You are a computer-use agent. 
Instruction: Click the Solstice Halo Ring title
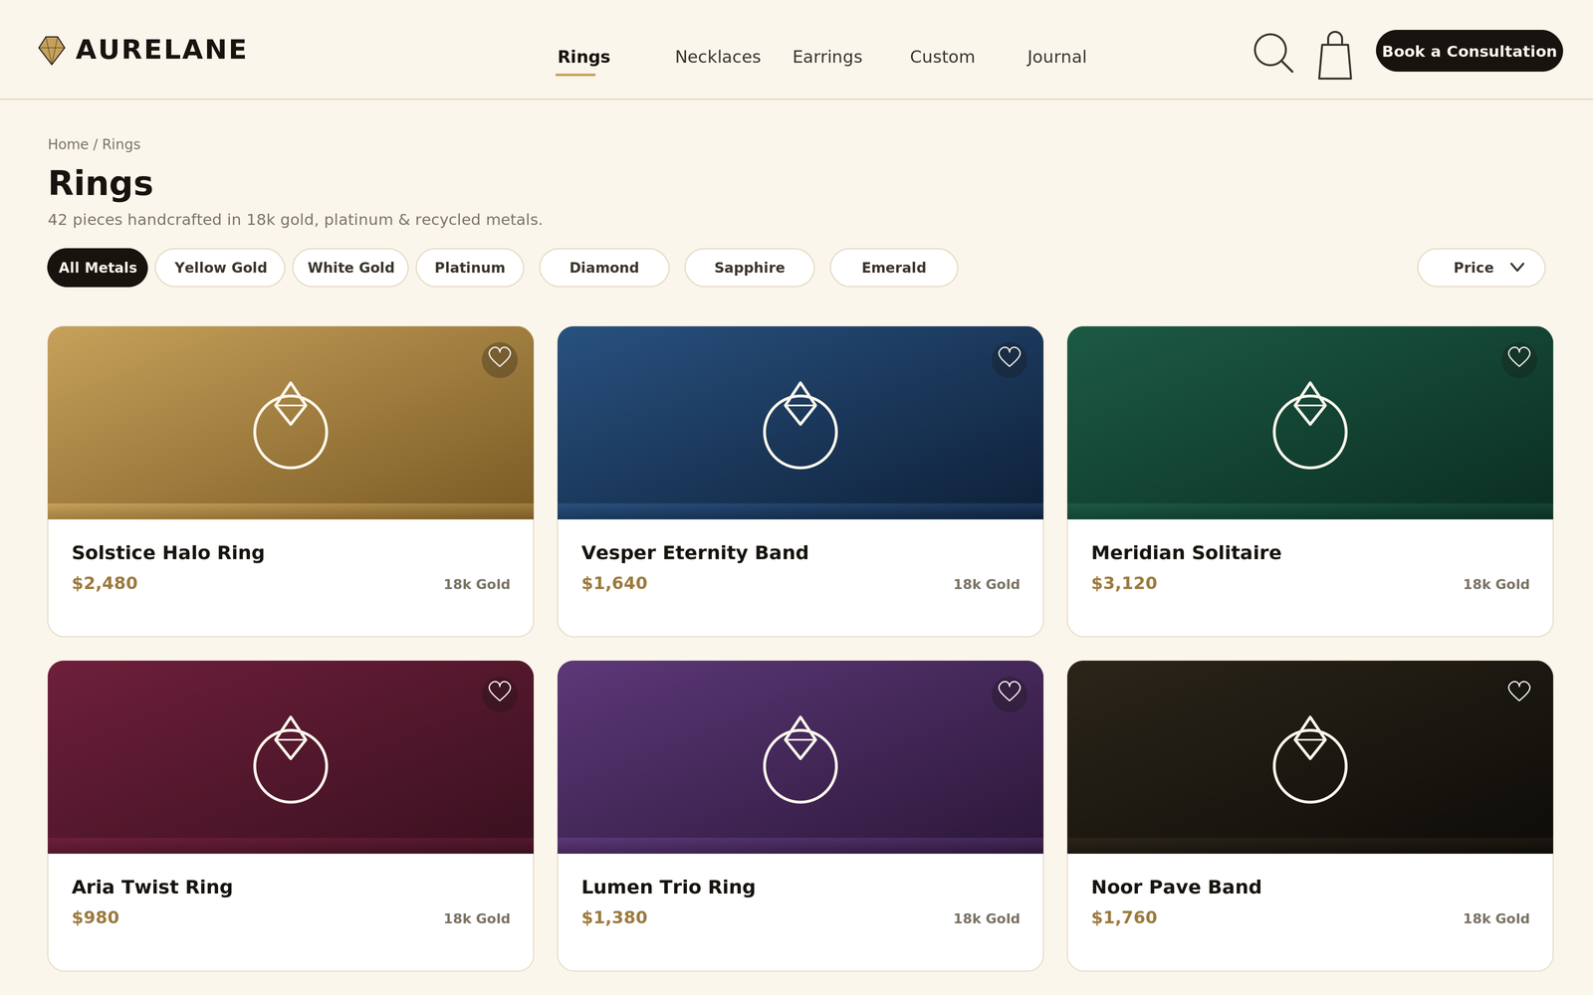pos(168,552)
